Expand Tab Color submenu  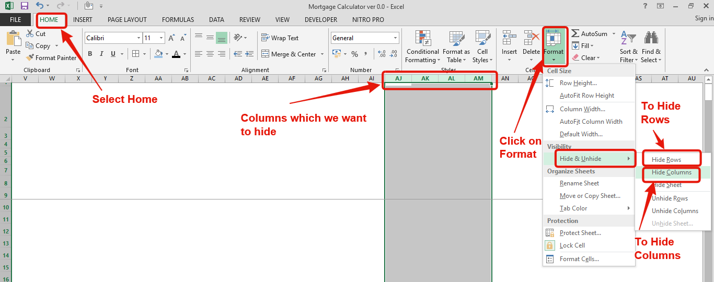[589, 208]
